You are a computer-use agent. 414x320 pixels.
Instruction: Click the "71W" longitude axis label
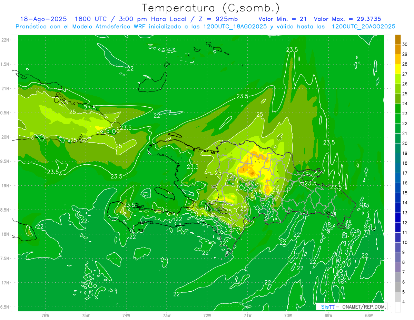coord(247,315)
